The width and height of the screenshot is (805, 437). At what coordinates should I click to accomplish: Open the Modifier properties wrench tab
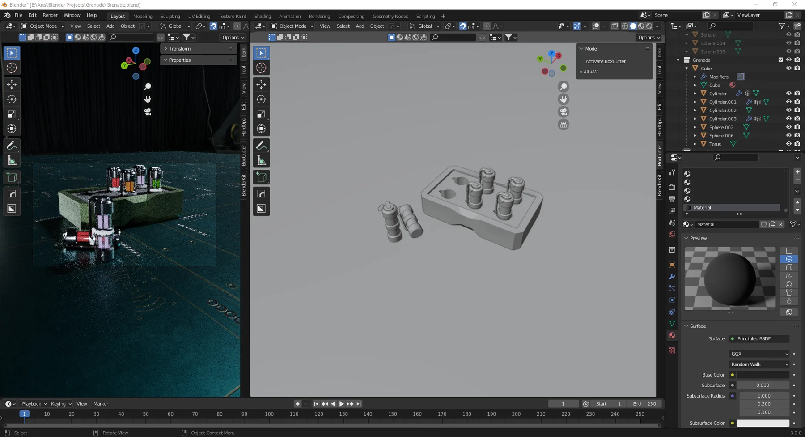click(672, 277)
